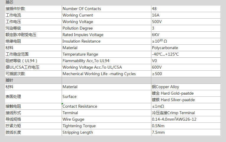
Task: Select the "Insulation Resistance" cell
Action: (x=81, y=41)
